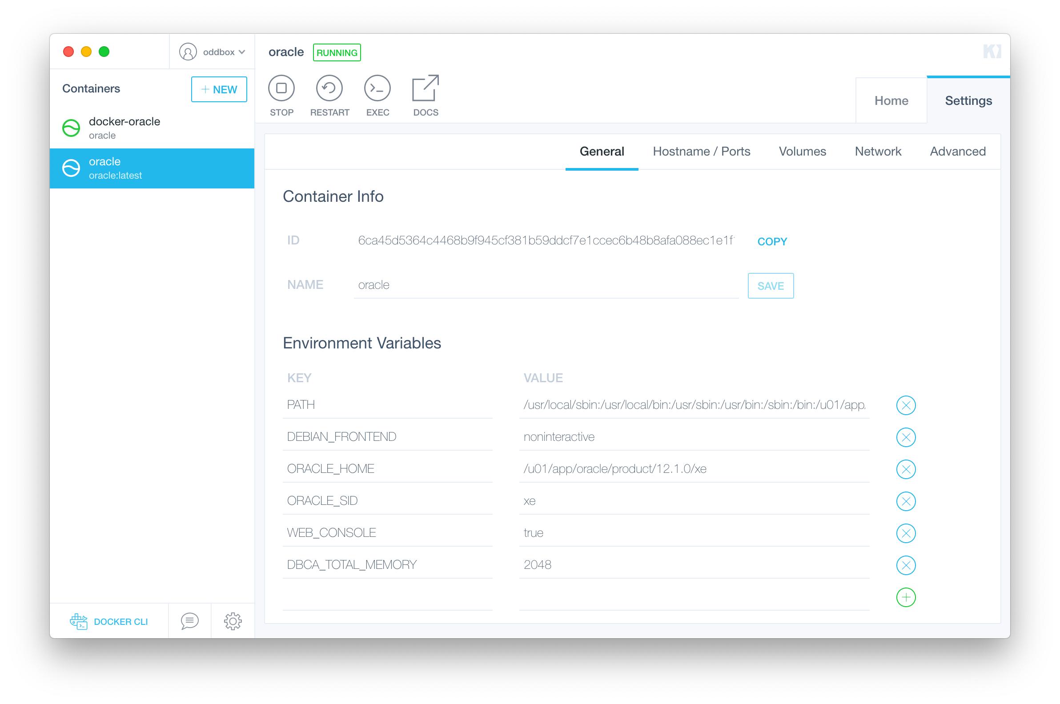Screen dimensions: 1060x704
Task: Click the empty new key field
Action: click(x=387, y=597)
